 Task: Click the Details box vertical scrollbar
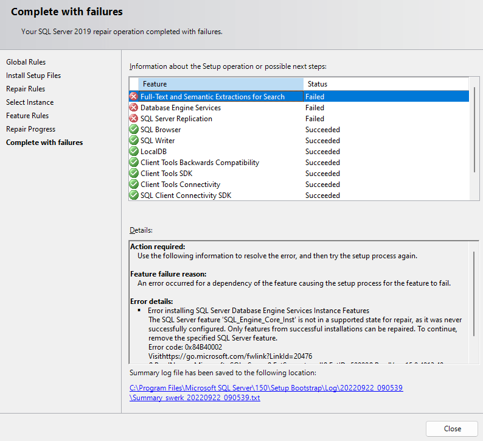pyautogui.click(x=474, y=294)
